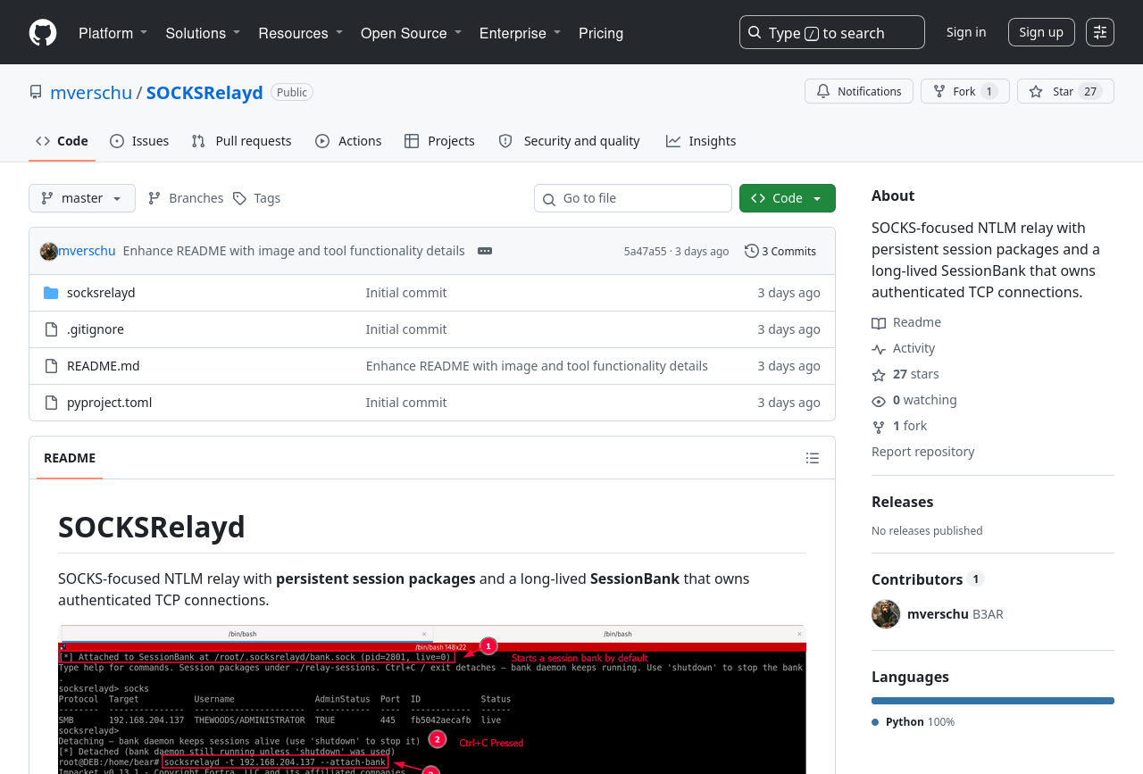Screen dimensions: 1143x774
Task: Open the .gitignore file name
Action: click(96, 329)
